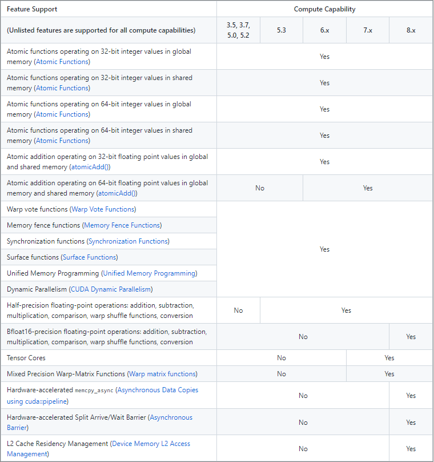Image resolution: width=434 pixels, height=462 pixels.
Task: Click atomicAdd() link in 64-bit floating point row
Action: pos(116,193)
